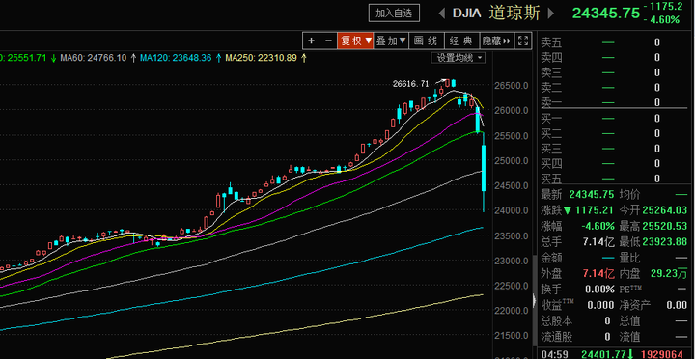Open the 叠加 overlay dropdown
Viewport: 695px width, 359px height.
(x=391, y=41)
